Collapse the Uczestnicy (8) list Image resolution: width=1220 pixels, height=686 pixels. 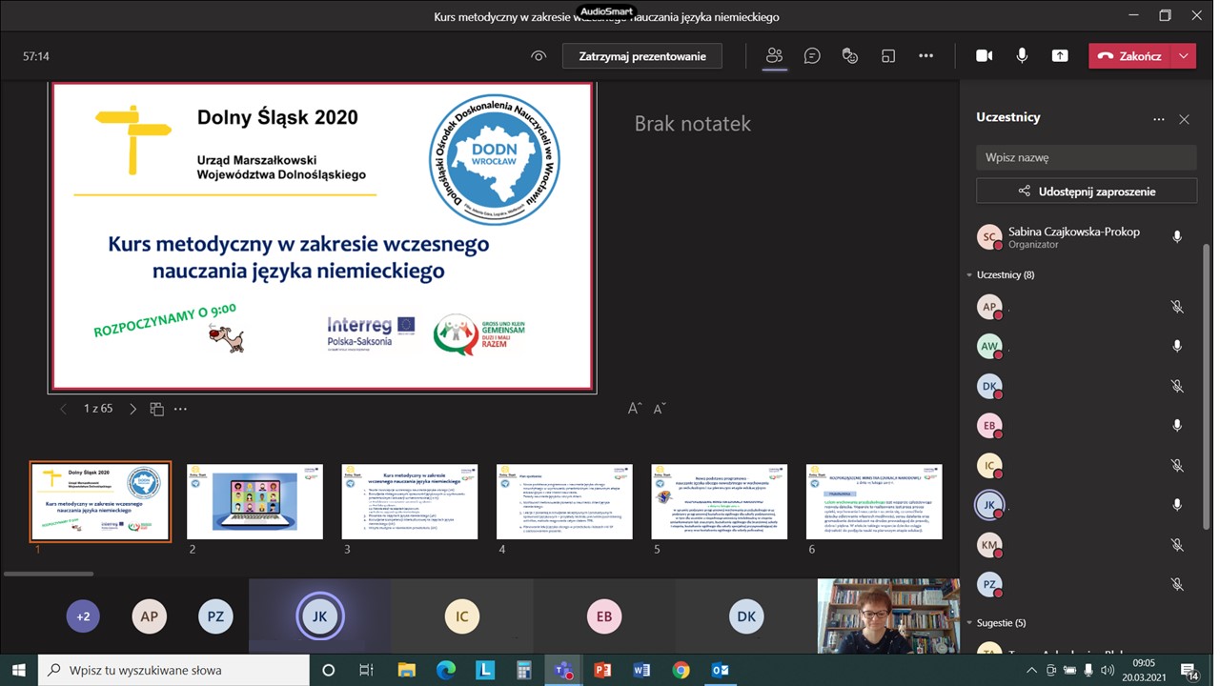pos(970,275)
